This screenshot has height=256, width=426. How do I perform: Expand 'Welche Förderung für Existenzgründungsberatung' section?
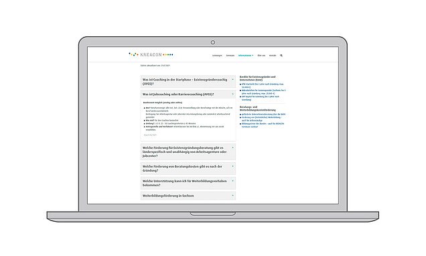pos(188,152)
